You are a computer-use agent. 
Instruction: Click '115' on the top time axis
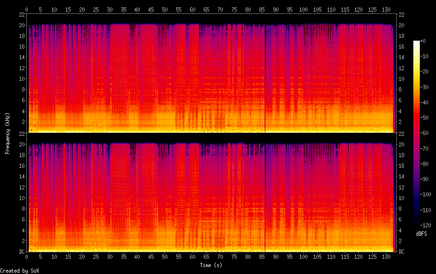pos(345,9)
